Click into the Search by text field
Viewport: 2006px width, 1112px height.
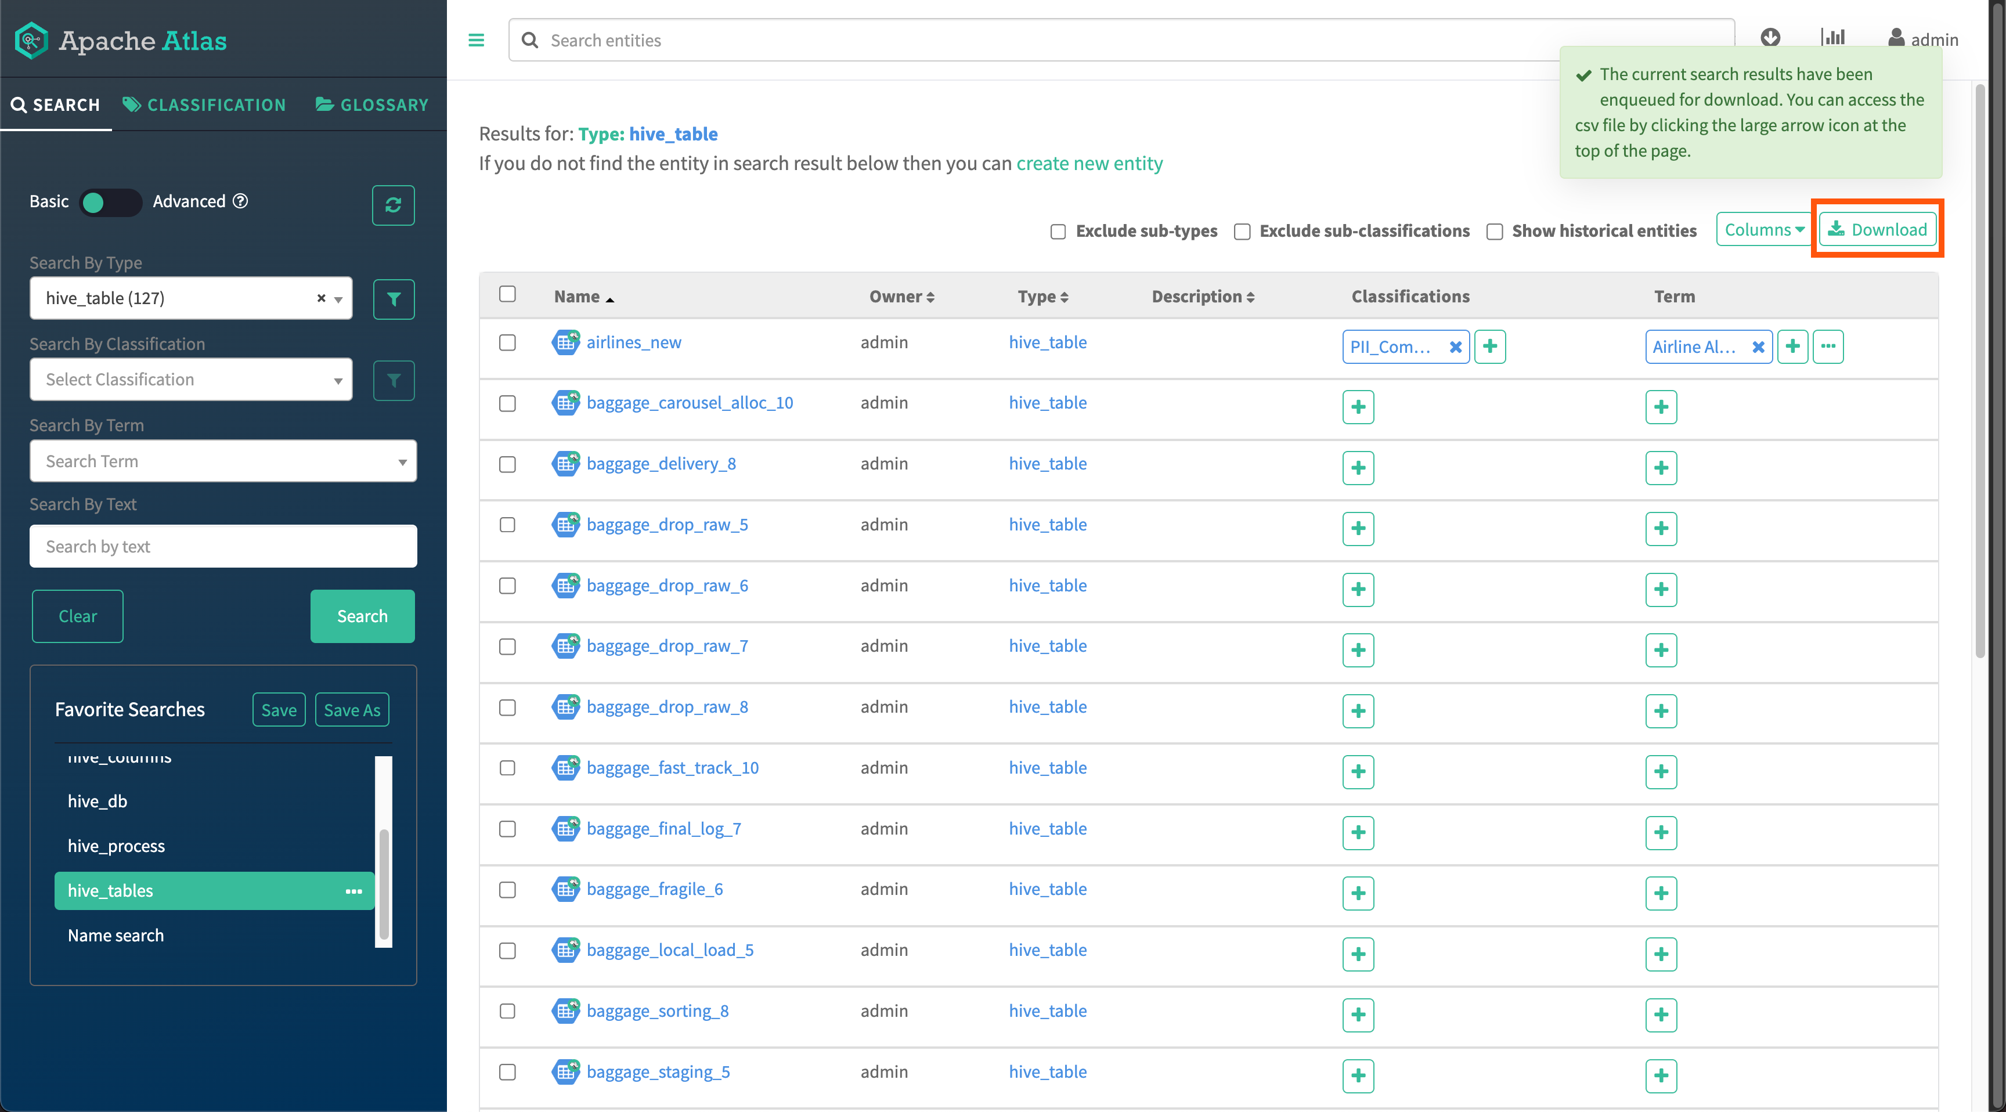tap(223, 547)
